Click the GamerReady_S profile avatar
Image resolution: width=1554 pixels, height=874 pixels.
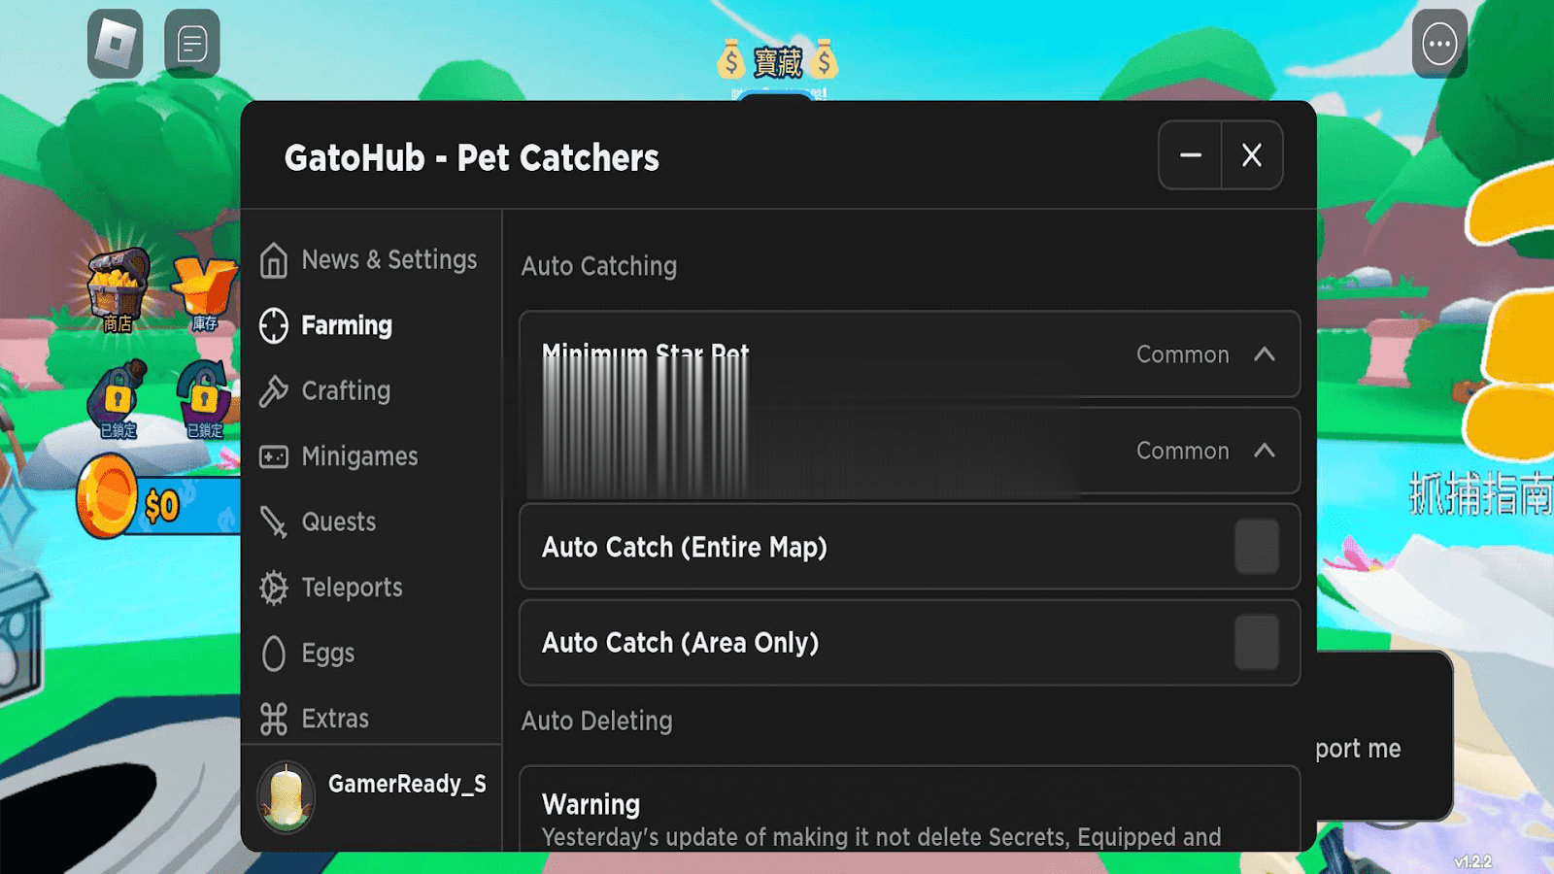287,796
